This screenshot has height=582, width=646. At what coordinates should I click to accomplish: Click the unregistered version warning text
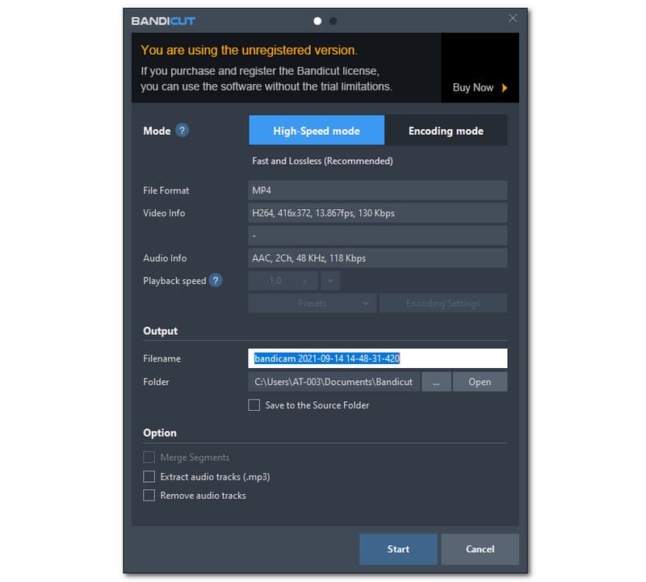[249, 50]
